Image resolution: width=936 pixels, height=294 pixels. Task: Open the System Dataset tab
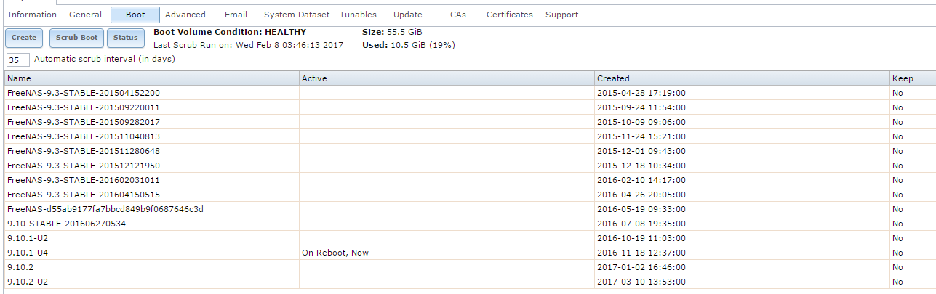click(x=297, y=15)
